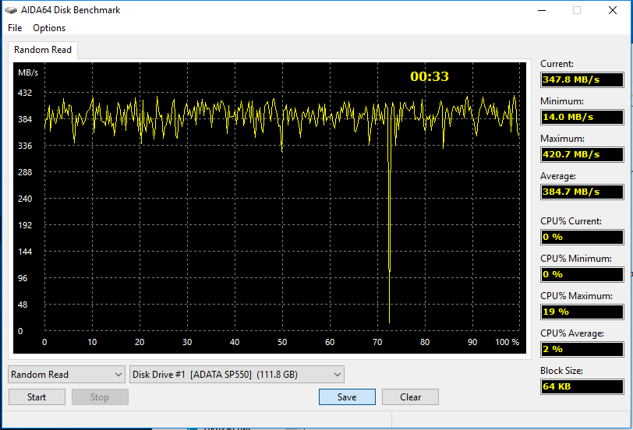Click the Block Size: label

coord(561,371)
